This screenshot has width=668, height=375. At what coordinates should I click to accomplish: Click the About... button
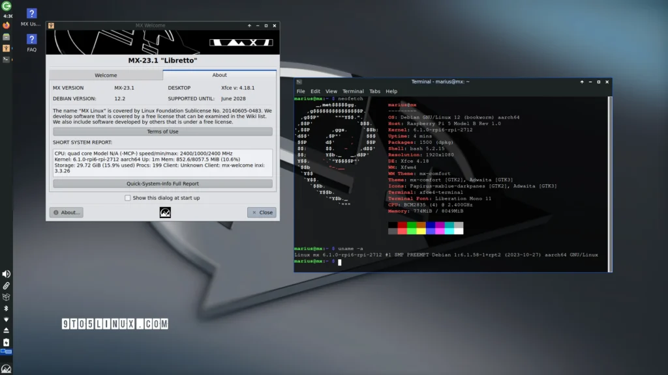67,212
